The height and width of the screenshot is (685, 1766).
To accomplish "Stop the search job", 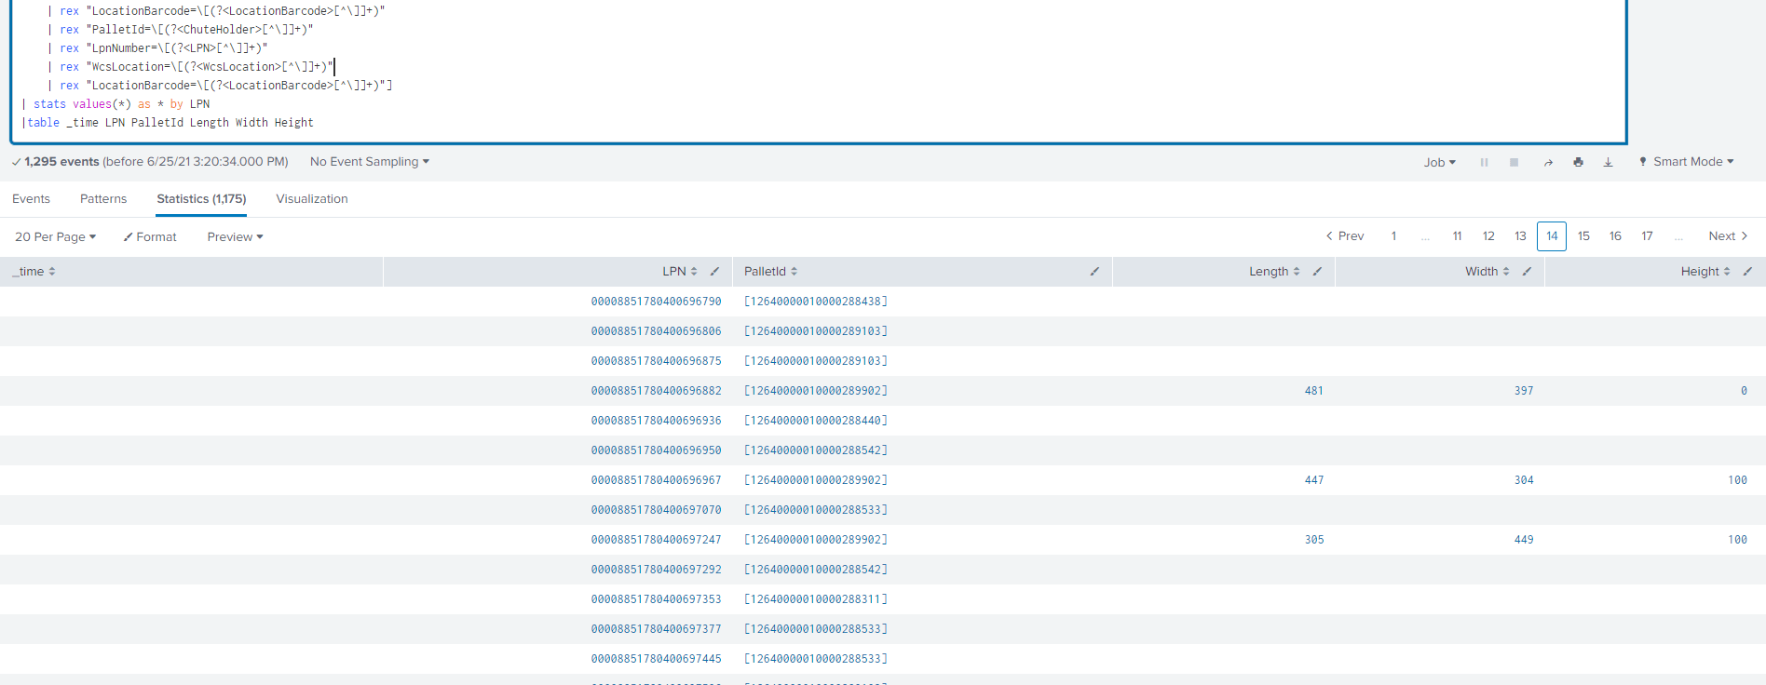I will (1515, 162).
